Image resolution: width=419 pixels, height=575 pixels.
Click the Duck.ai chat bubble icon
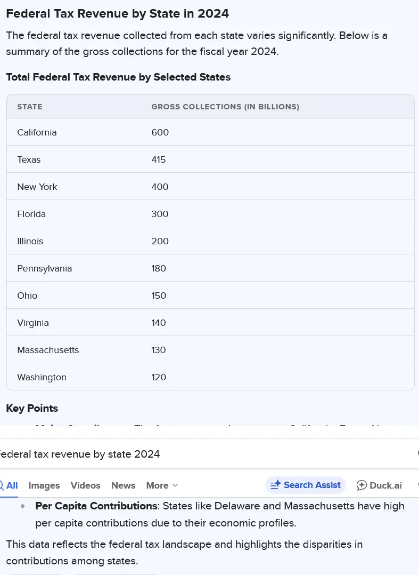pyautogui.click(x=362, y=485)
